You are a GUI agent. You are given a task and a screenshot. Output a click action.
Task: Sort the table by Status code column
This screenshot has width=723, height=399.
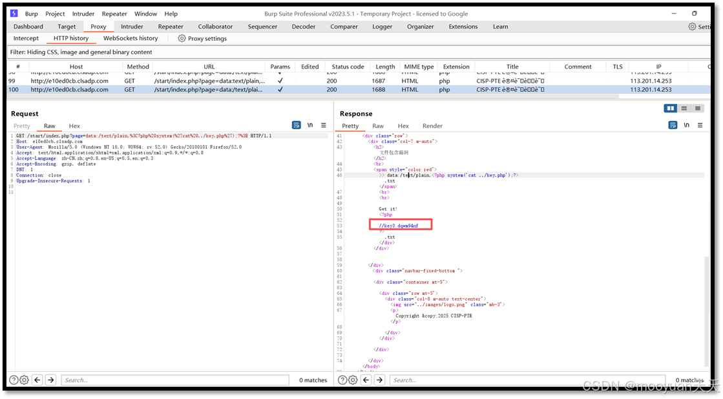(x=348, y=67)
